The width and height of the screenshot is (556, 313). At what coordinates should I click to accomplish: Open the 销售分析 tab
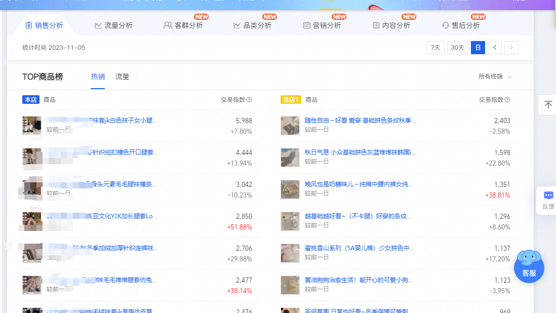[45, 25]
